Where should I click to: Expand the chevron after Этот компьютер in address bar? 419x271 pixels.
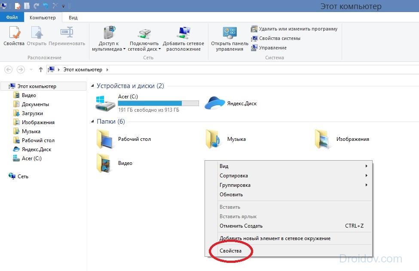(x=107, y=70)
